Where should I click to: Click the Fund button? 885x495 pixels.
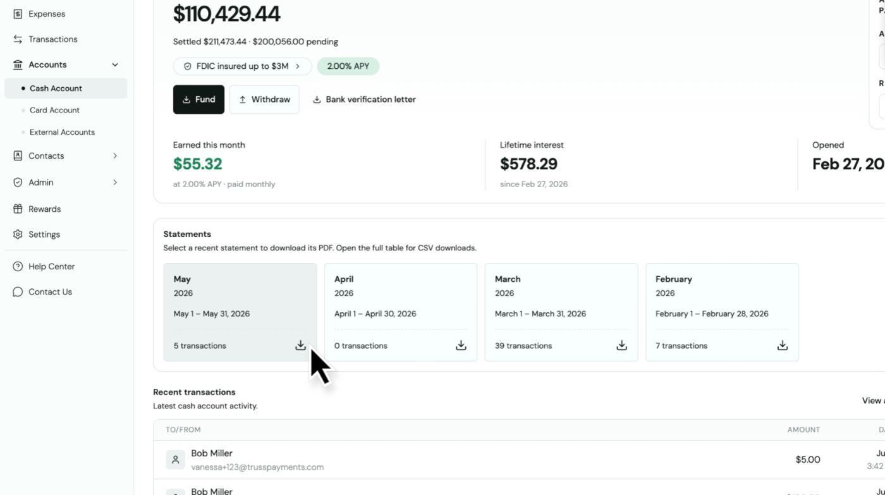[x=198, y=99]
